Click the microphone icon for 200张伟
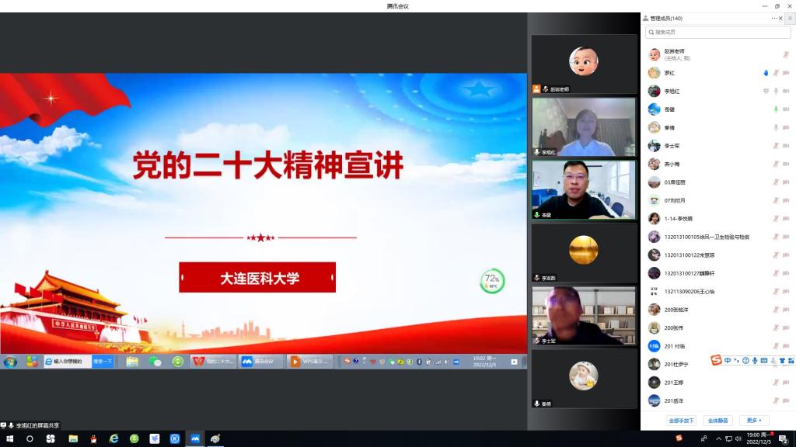 coord(776,328)
